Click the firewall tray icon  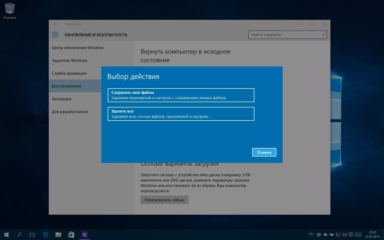(319, 235)
